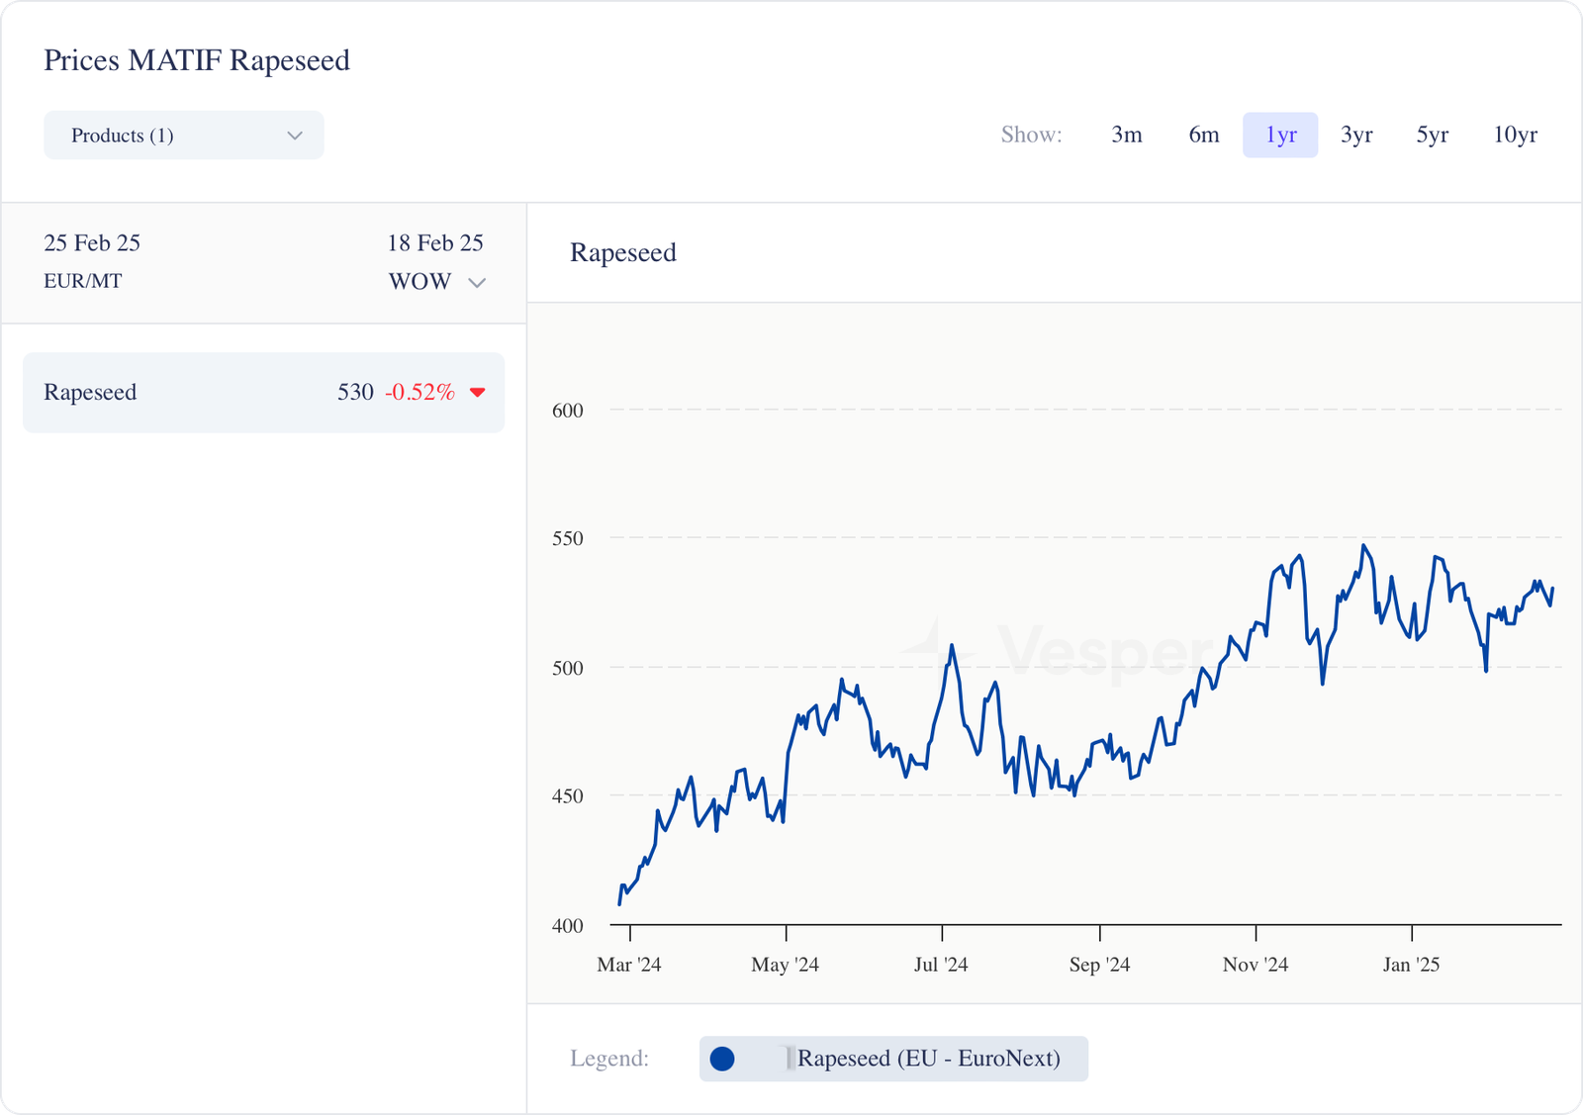Image resolution: width=1583 pixels, height=1115 pixels.
Task: Click the 18 Feb 25 comparison date
Action: point(434,243)
